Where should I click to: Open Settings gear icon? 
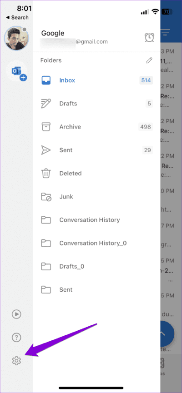(x=16, y=361)
